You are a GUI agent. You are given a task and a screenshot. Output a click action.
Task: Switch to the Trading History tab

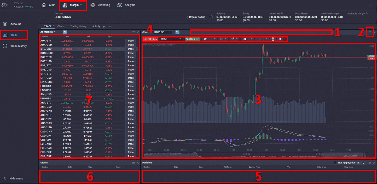click(78, 26)
